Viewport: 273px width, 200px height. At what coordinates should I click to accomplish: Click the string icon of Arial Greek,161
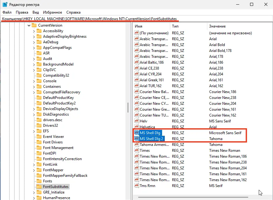pyautogui.click(x=136, y=80)
